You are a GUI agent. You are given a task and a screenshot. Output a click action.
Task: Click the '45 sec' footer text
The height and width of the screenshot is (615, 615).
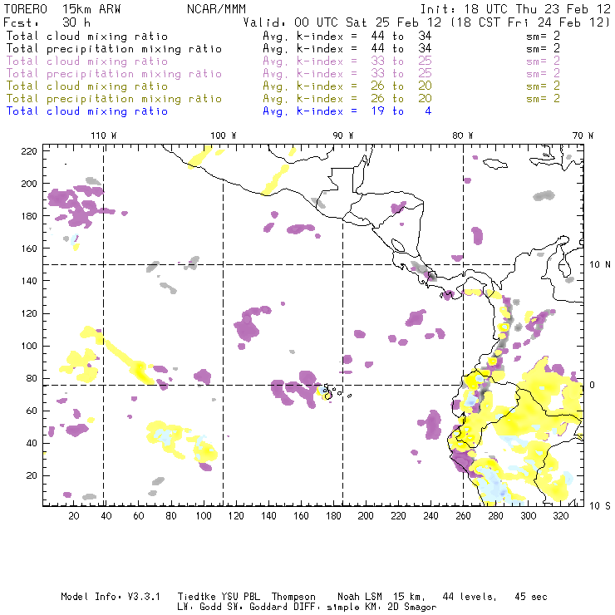pyautogui.click(x=531, y=597)
